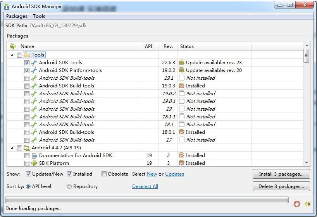Select the SDK Platform row name
The width and height of the screenshot is (317, 217).
tap(54, 163)
